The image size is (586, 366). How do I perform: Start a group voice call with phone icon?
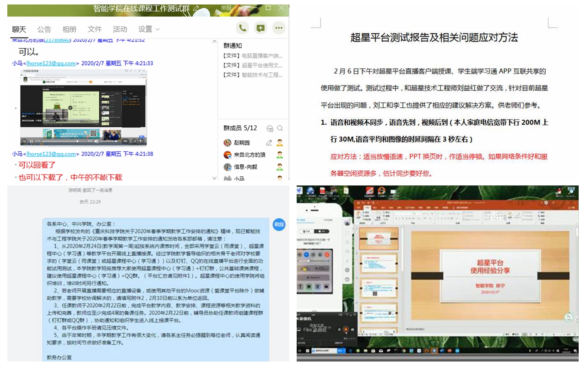pyautogui.click(x=243, y=28)
